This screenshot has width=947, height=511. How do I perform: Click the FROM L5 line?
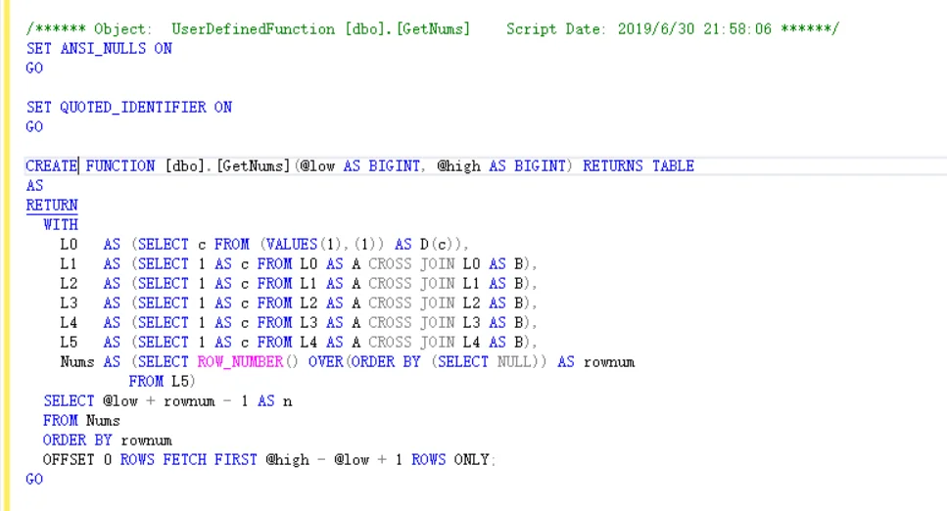162,382
